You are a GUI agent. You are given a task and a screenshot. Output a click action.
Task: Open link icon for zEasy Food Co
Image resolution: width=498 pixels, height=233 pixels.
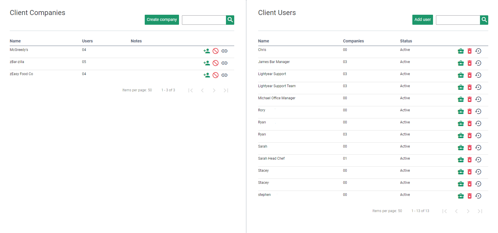(224, 75)
